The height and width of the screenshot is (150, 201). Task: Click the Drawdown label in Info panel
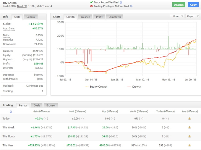[x=9, y=44]
